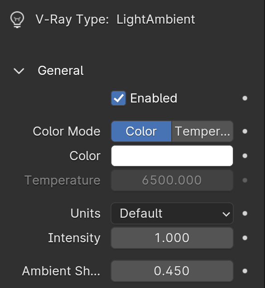Click the animate dot beside Intensity field
Image resolution: width=265 pixels, height=288 pixels.
click(x=245, y=238)
